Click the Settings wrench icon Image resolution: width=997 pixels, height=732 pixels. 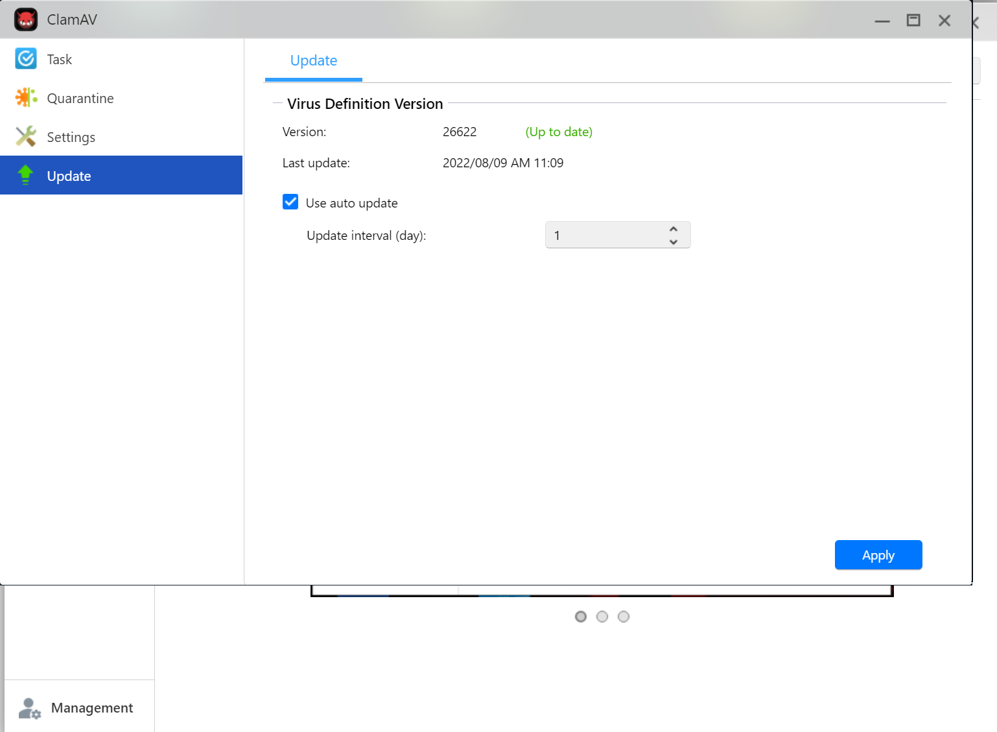(x=26, y=137)
